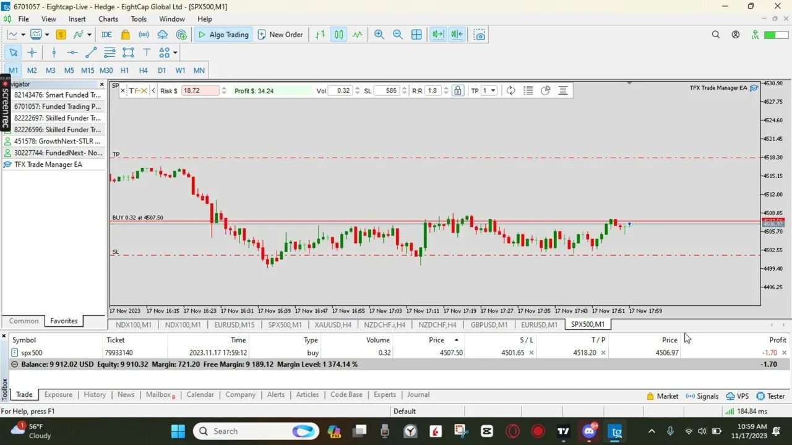Switch to the M5 timeframe

pyautogui.click(x=69, y=70)
